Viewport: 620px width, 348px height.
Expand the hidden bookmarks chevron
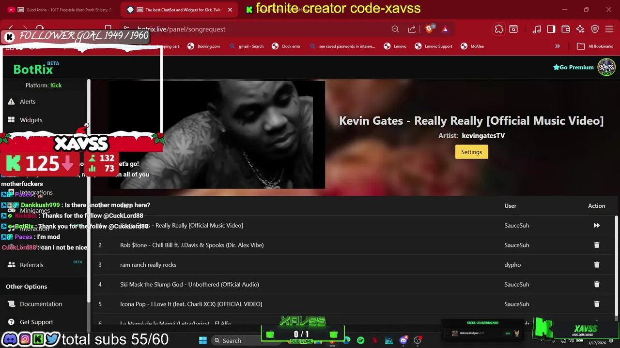558,46
